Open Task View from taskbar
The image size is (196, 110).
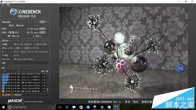(60, 107)
